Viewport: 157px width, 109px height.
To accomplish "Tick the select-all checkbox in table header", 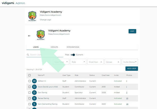I will pyautogui.click(x=29, y=75).
